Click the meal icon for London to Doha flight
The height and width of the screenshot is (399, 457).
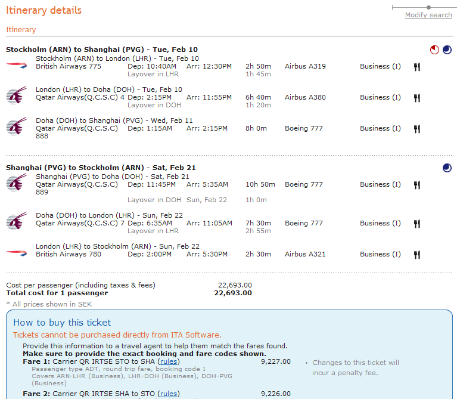[417, 98]
